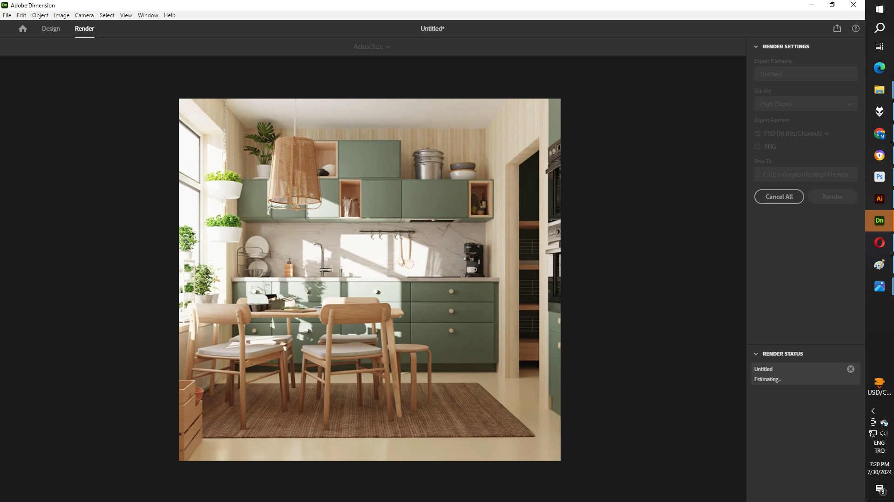Collapse the Render Status section

[x=756, y=354]
